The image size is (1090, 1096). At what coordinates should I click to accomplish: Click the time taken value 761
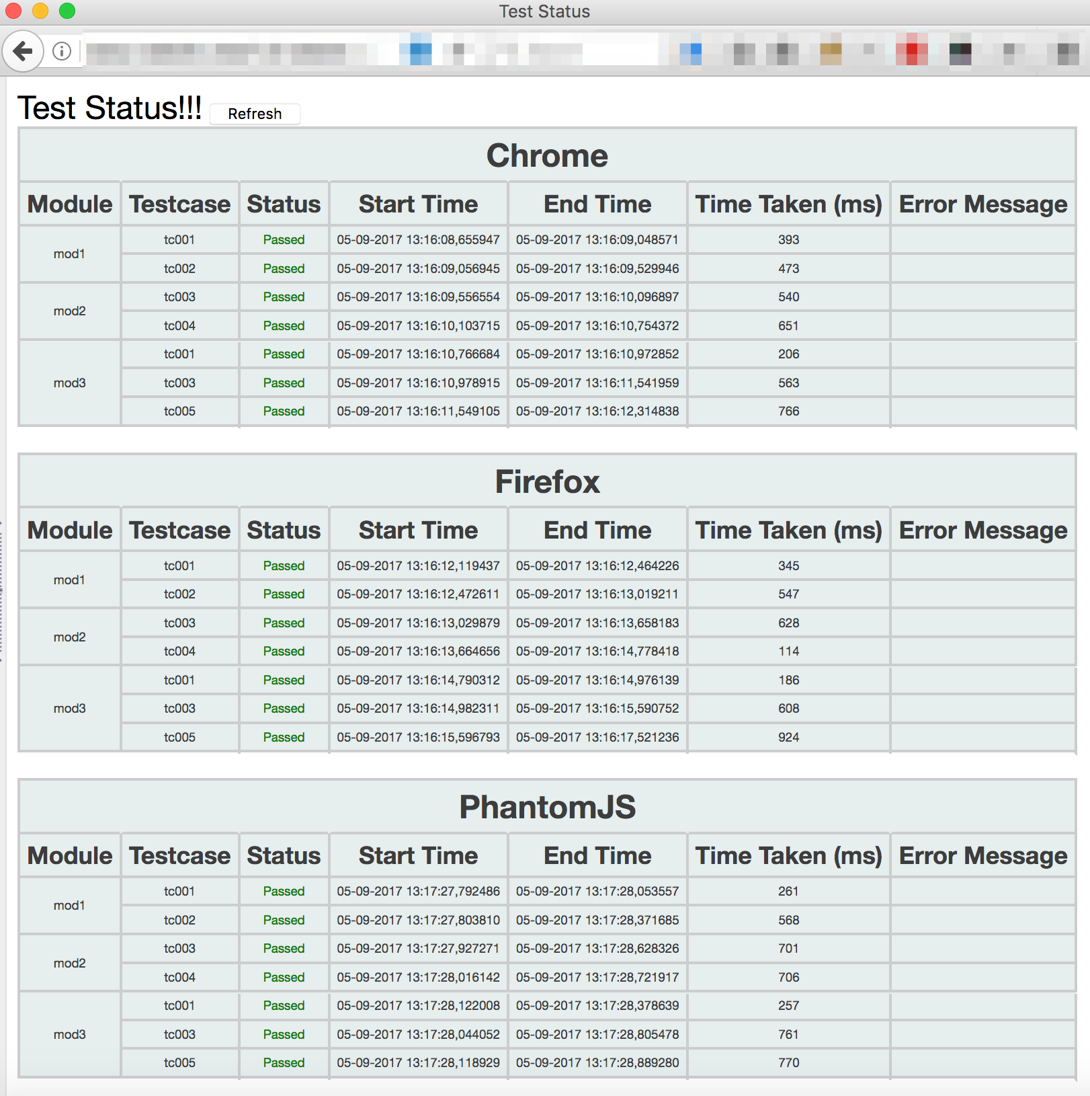[x=789, y=1034]
